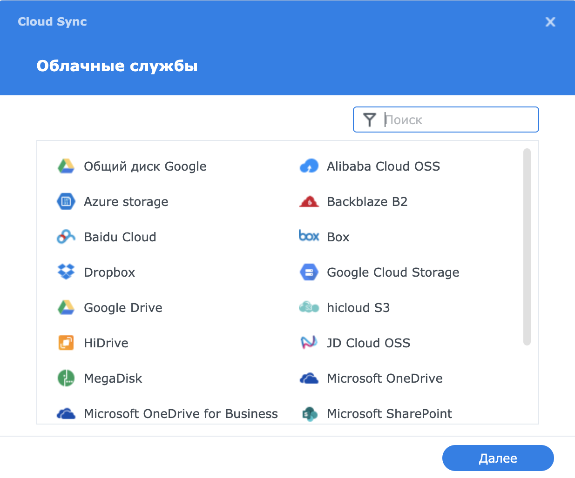575x478 pixels.
Task: Select Microsoft OneDrive option
Action: [x=384, y=378]
